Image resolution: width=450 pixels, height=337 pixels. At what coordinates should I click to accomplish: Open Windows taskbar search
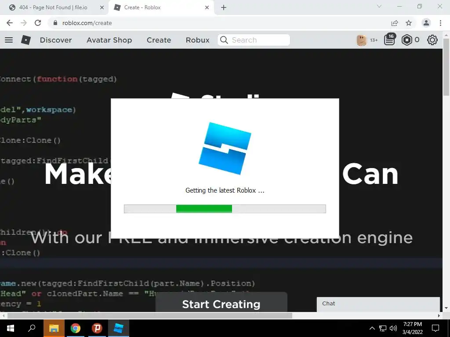32,328
